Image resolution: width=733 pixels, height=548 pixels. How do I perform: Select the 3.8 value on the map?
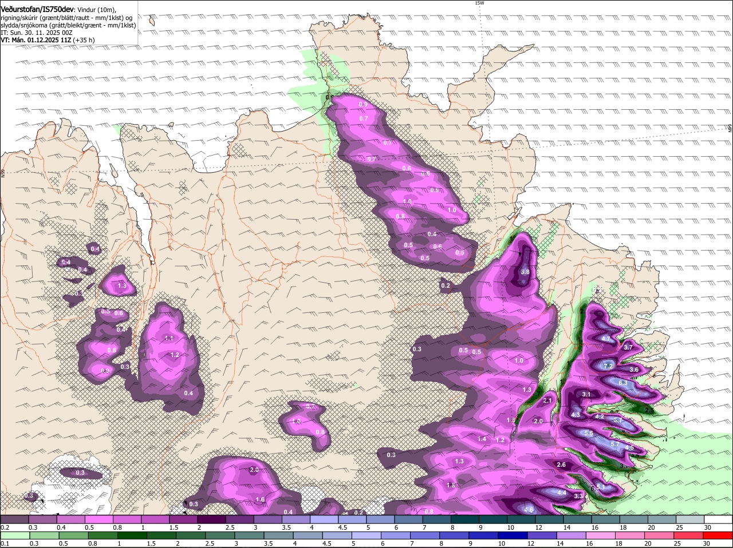tap(525, 272)
